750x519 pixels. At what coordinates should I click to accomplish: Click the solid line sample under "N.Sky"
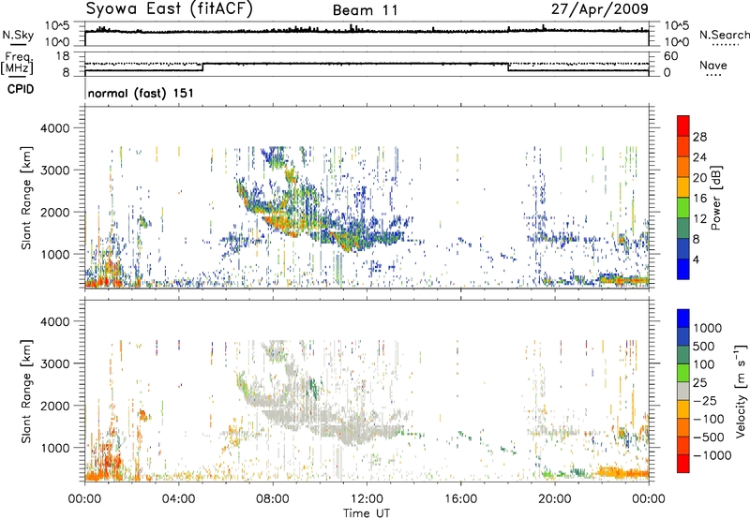[18, 45]
